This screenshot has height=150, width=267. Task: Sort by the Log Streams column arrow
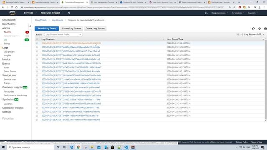pyautogui.click(x=164, y=39)
